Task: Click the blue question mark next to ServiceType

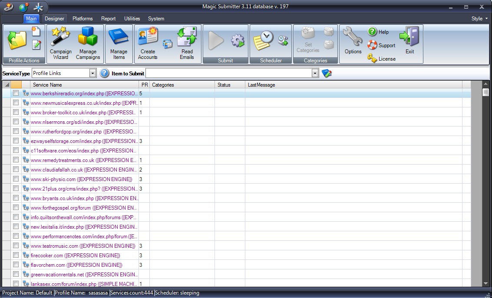Action: 104,73
